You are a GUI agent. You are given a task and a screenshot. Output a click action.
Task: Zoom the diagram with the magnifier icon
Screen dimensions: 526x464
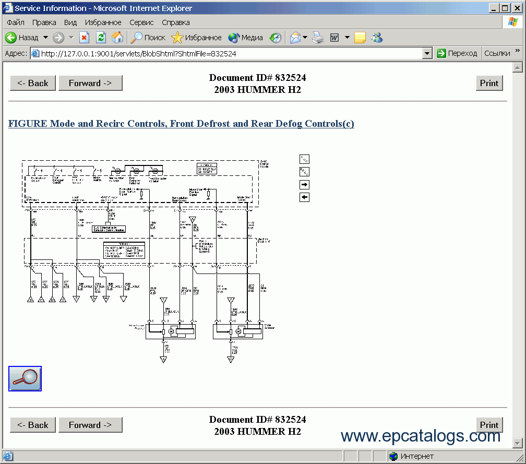pyautogui.click(x=25, y=378)
